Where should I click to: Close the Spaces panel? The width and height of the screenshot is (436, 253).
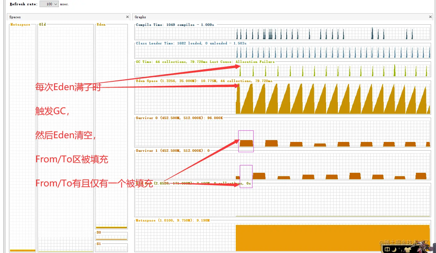127,17
